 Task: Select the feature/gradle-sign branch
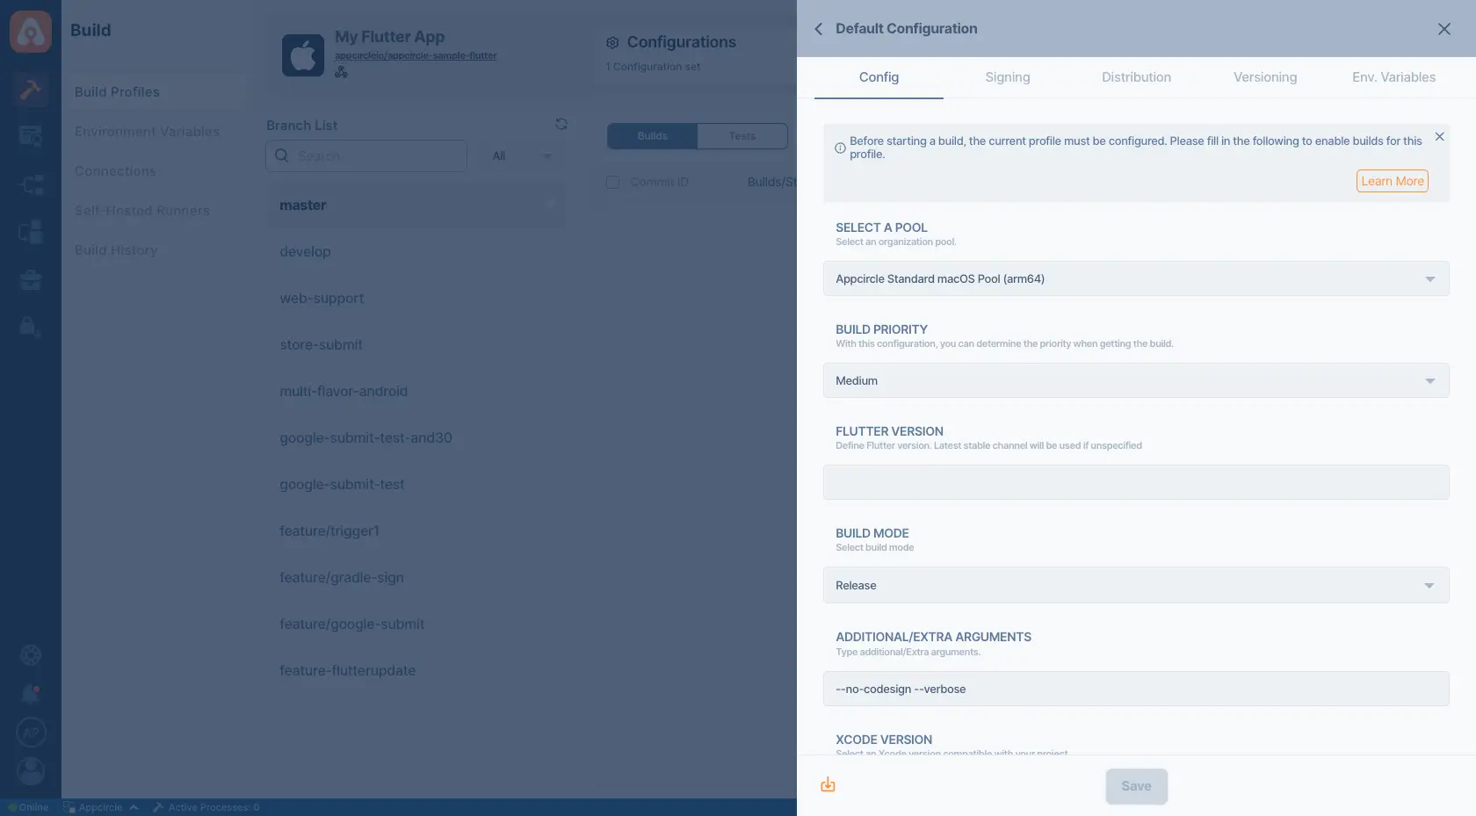416,577
